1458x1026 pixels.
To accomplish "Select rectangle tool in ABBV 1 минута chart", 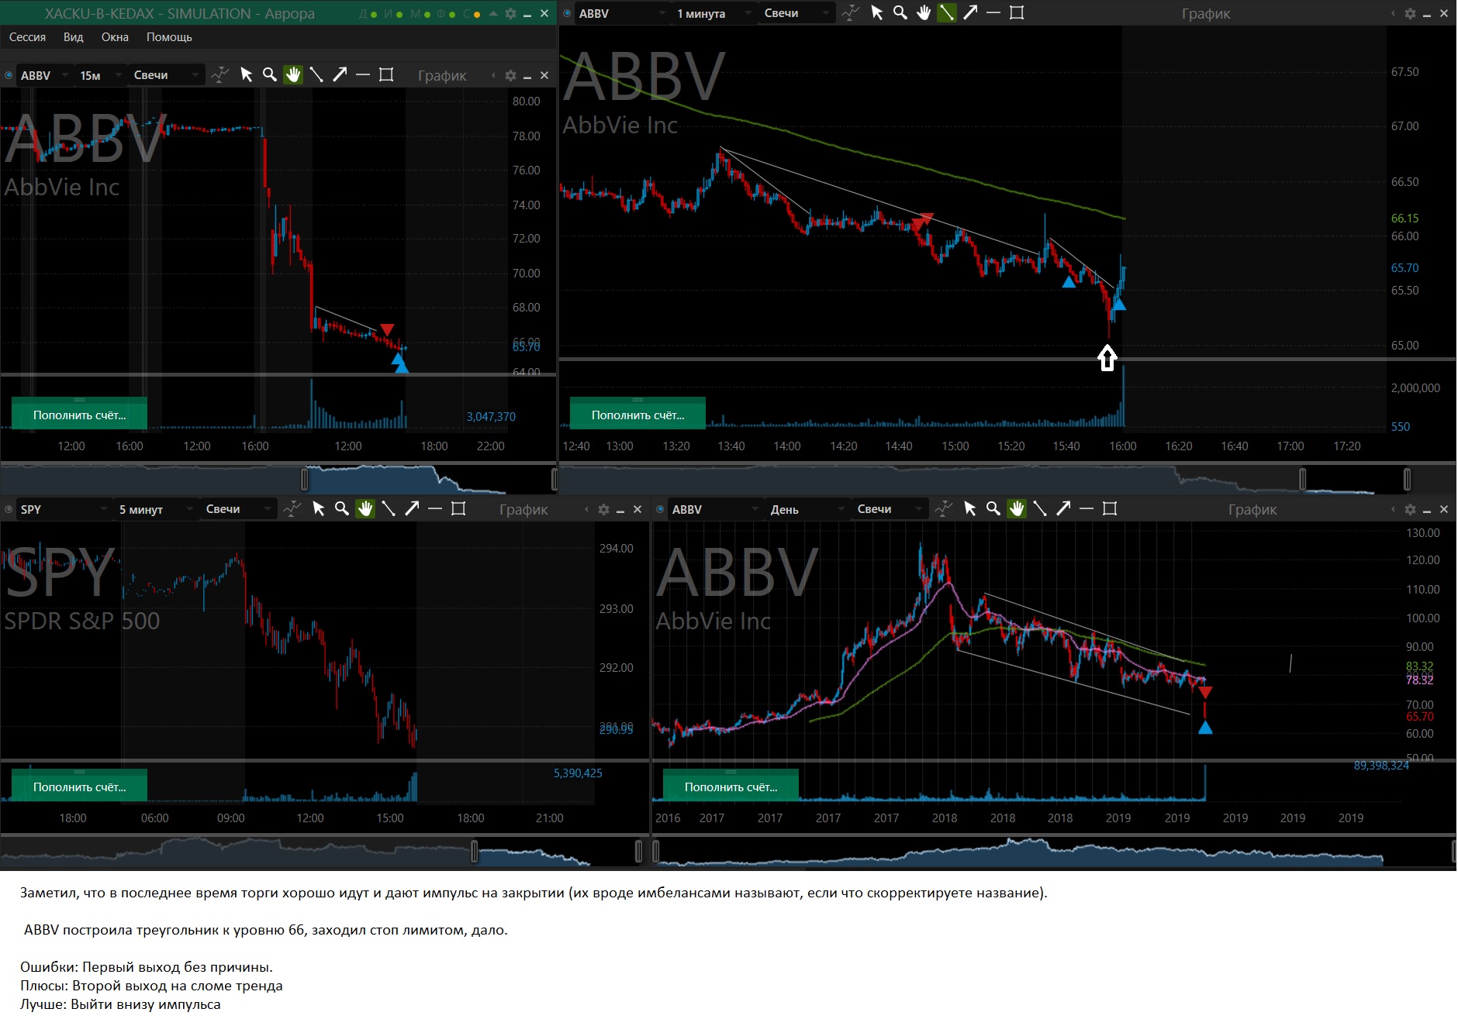I will point(1017,13).
